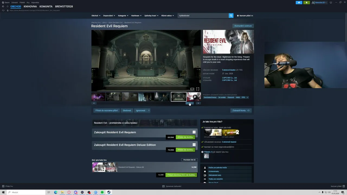Expand the Různé sekce dropdown
Screen dimensions: 347x195
click(x=168, y=16)
